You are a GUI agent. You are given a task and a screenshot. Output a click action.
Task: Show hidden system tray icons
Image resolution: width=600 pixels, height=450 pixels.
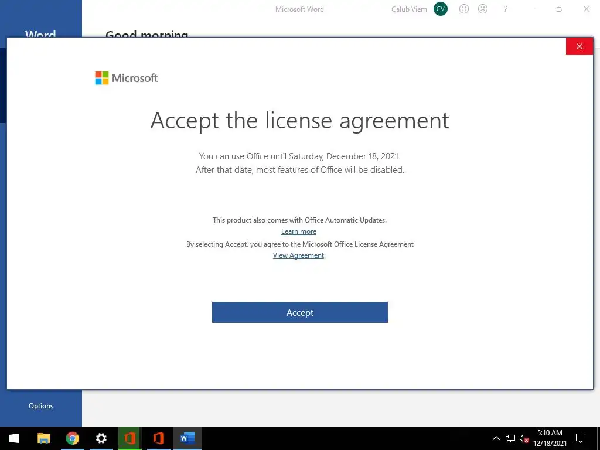point(496,438)
